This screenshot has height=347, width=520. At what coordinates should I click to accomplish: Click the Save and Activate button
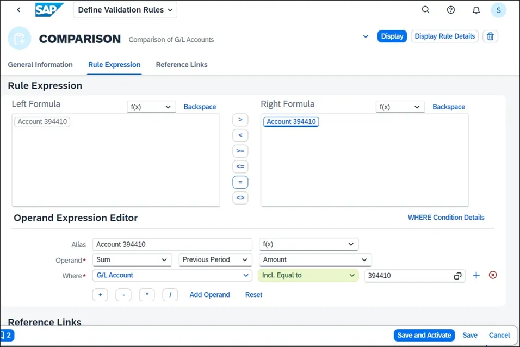(x=424, y=335)
